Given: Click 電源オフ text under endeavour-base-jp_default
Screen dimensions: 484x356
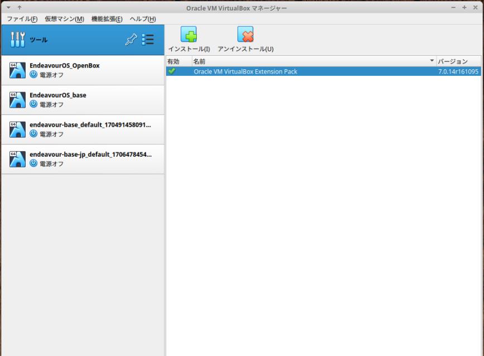Looking at the screenshot, I should [51, 163].
